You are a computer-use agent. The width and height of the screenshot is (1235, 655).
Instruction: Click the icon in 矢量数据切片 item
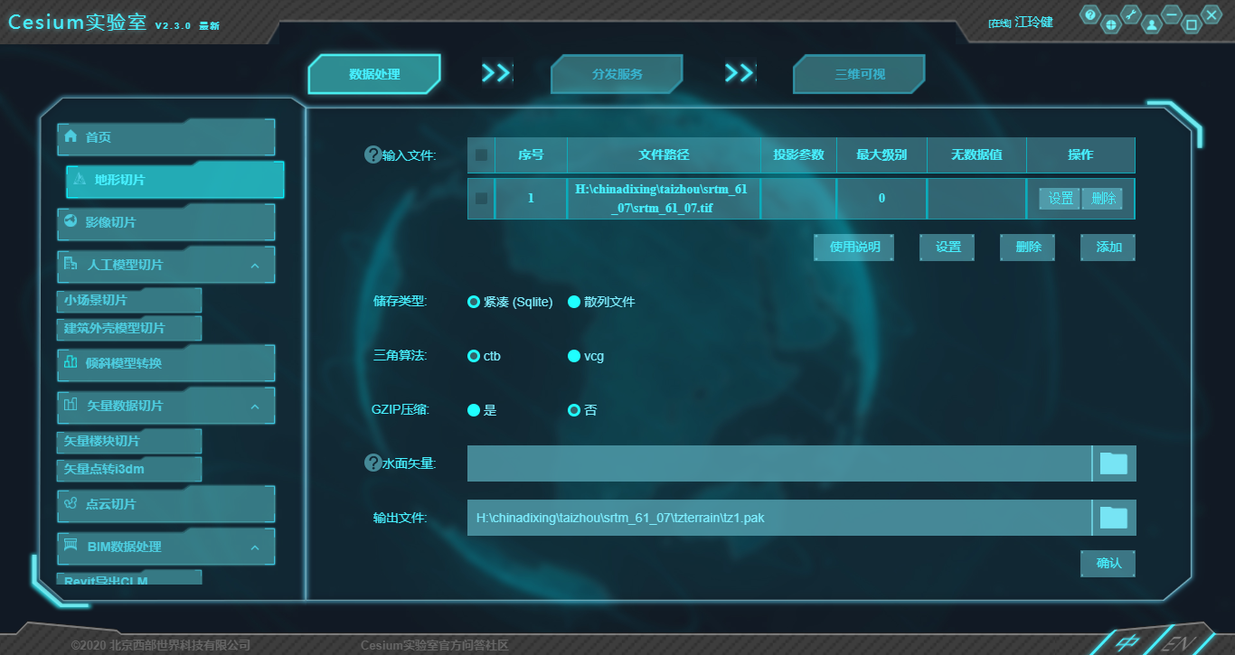[x=71, y=405]
